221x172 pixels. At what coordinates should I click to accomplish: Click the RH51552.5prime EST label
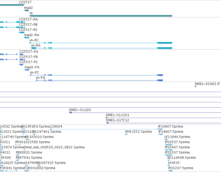(138, 132)
